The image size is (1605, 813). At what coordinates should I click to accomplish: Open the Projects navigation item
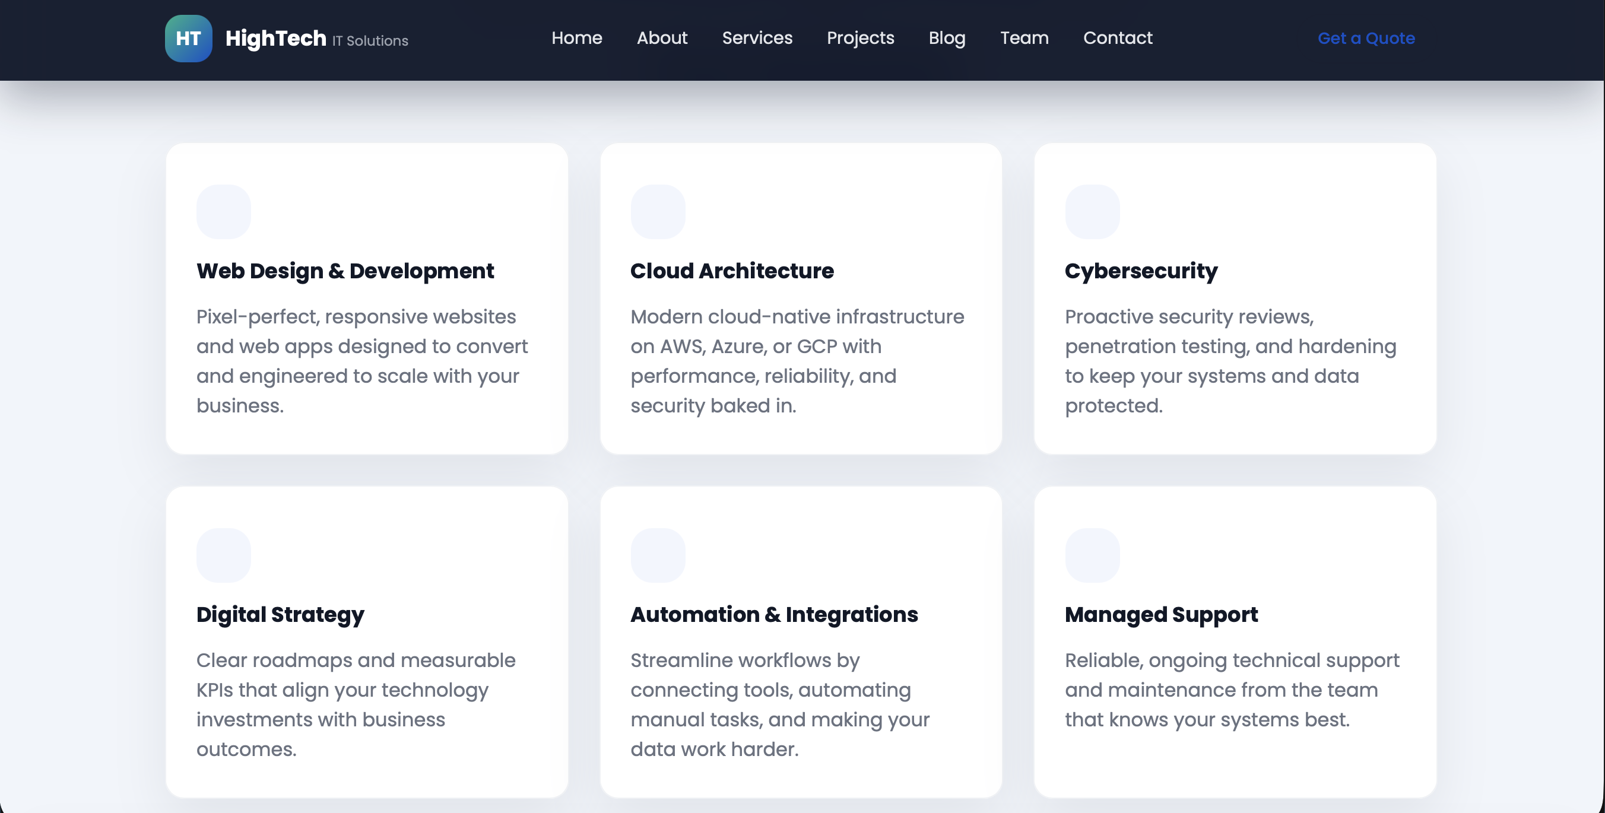point(861,38)
